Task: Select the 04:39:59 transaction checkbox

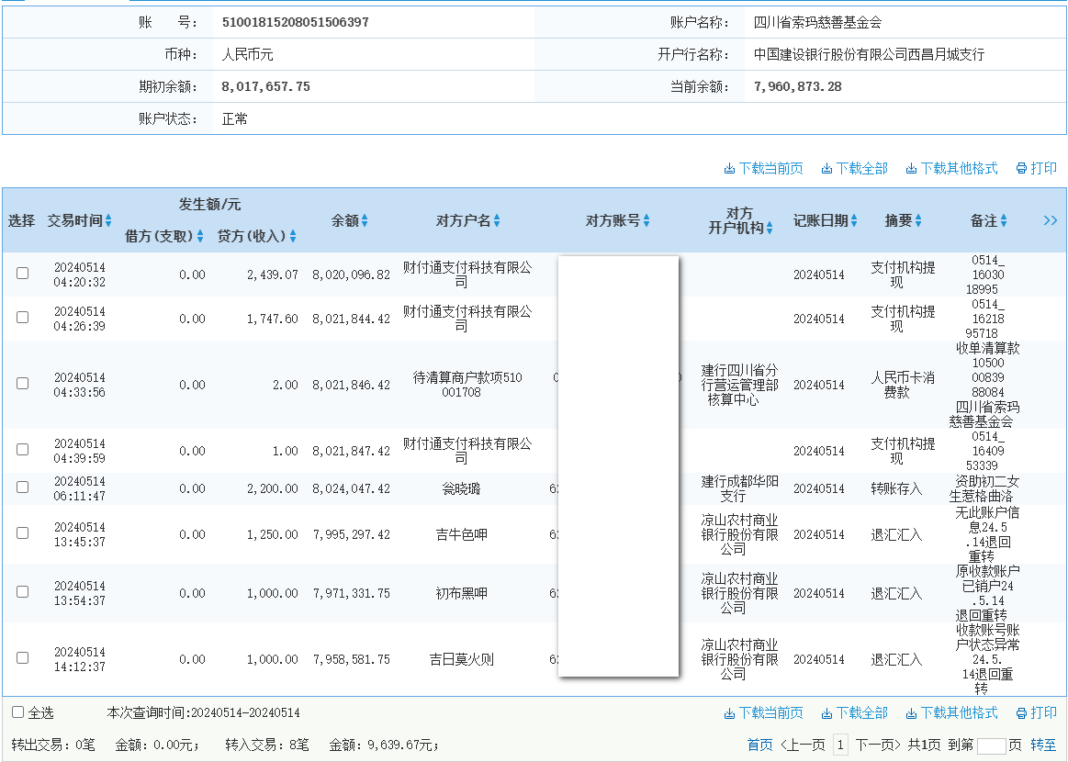Action: [x=22, y=450]
